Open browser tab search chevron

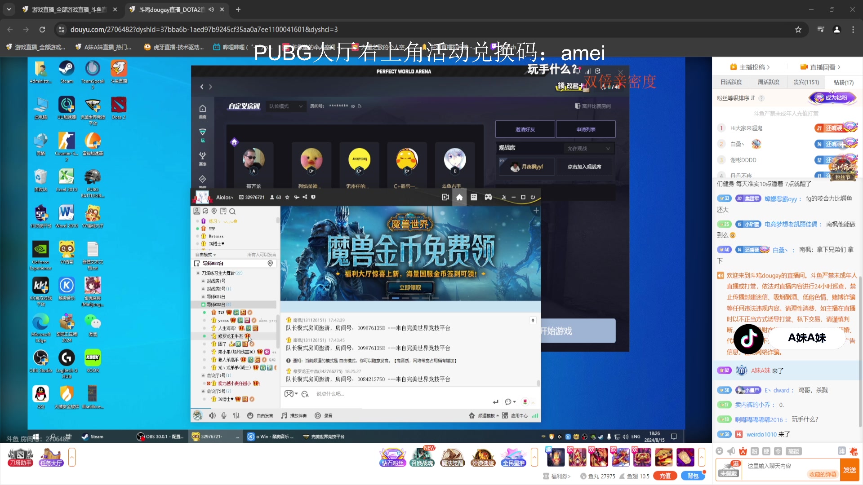(9, 9)
